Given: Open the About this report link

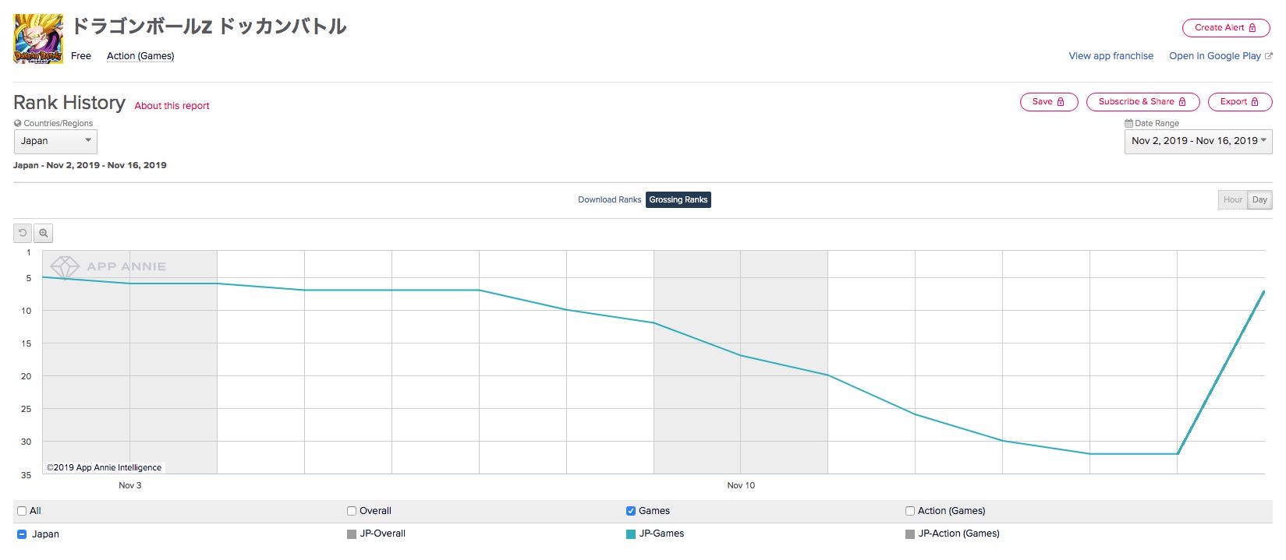Looking at the screenshot, I should click(x=172, y=106).
